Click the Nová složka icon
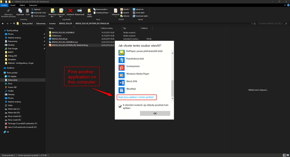 coord(89,11)
